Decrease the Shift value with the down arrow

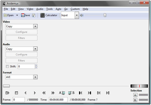(36, 68)
